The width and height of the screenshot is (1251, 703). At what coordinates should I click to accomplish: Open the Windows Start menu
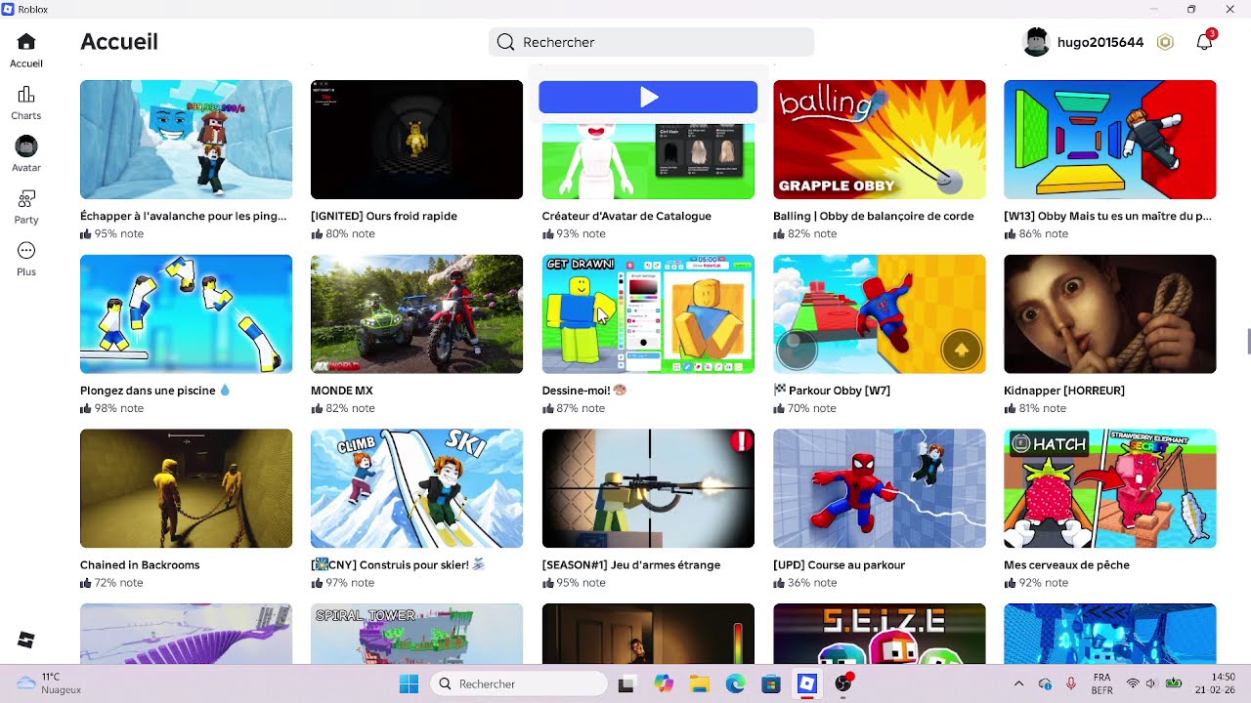(x=409, y=683)
